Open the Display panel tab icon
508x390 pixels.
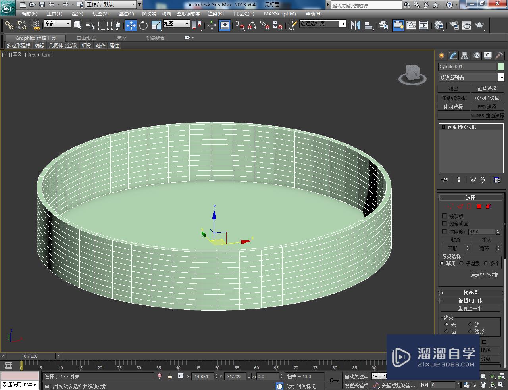488,56
